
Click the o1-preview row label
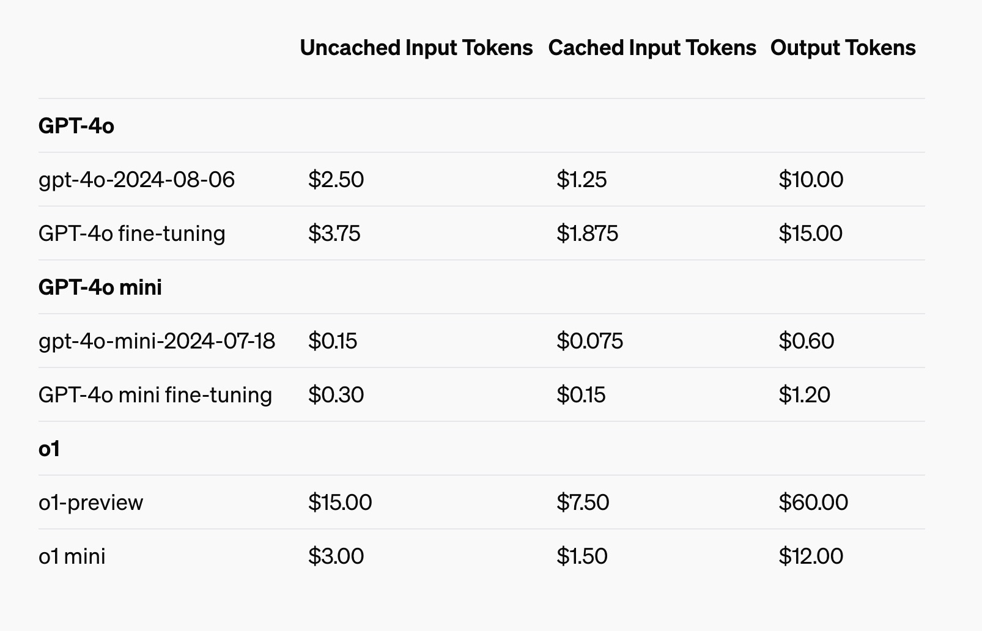pyautogui.click(x=91, y=502)
